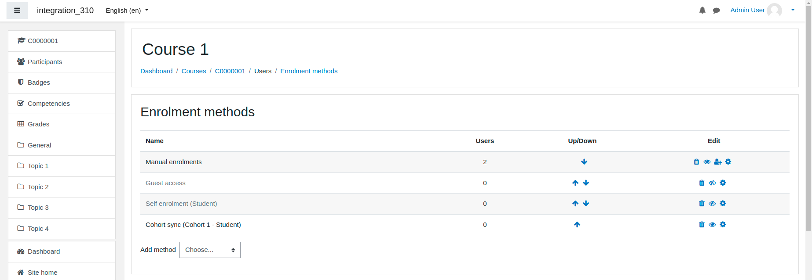Delete the Cohort sync method
The width and height of the screenshot is (812, 280).
702,225
